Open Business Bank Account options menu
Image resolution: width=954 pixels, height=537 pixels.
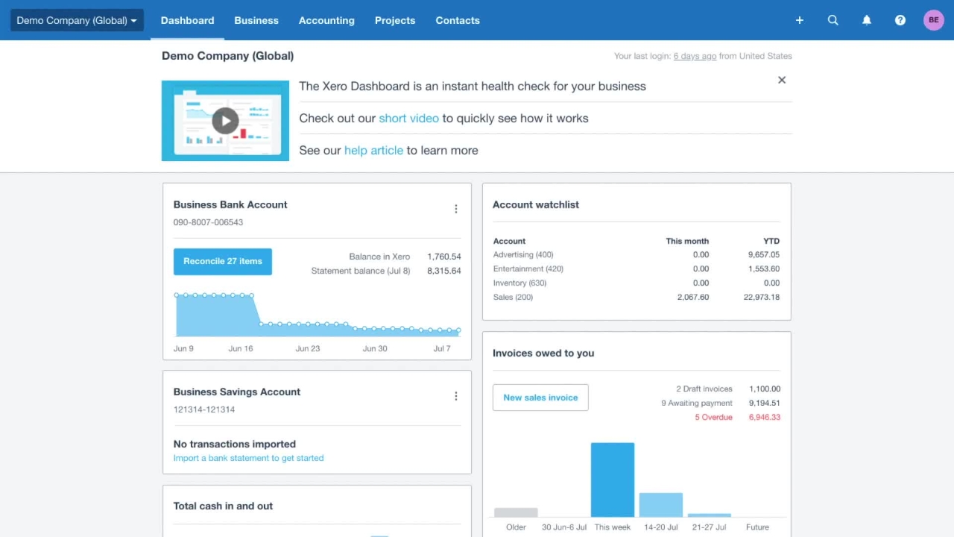coord(456,209)
